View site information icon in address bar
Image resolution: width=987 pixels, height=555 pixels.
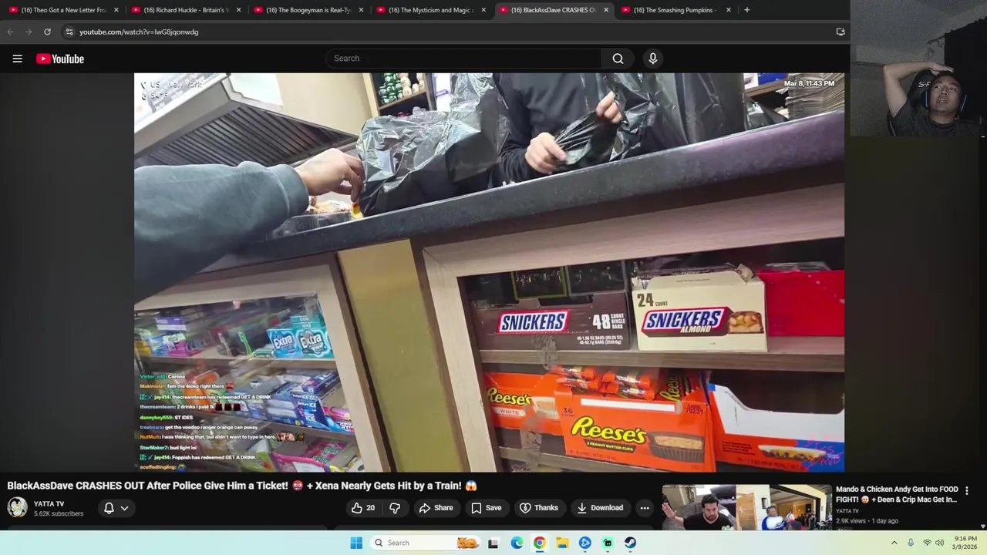(x=69, y=32)
